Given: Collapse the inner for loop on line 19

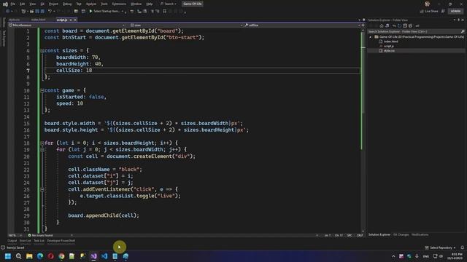Looking at the screenshot, I should point(42,150).
